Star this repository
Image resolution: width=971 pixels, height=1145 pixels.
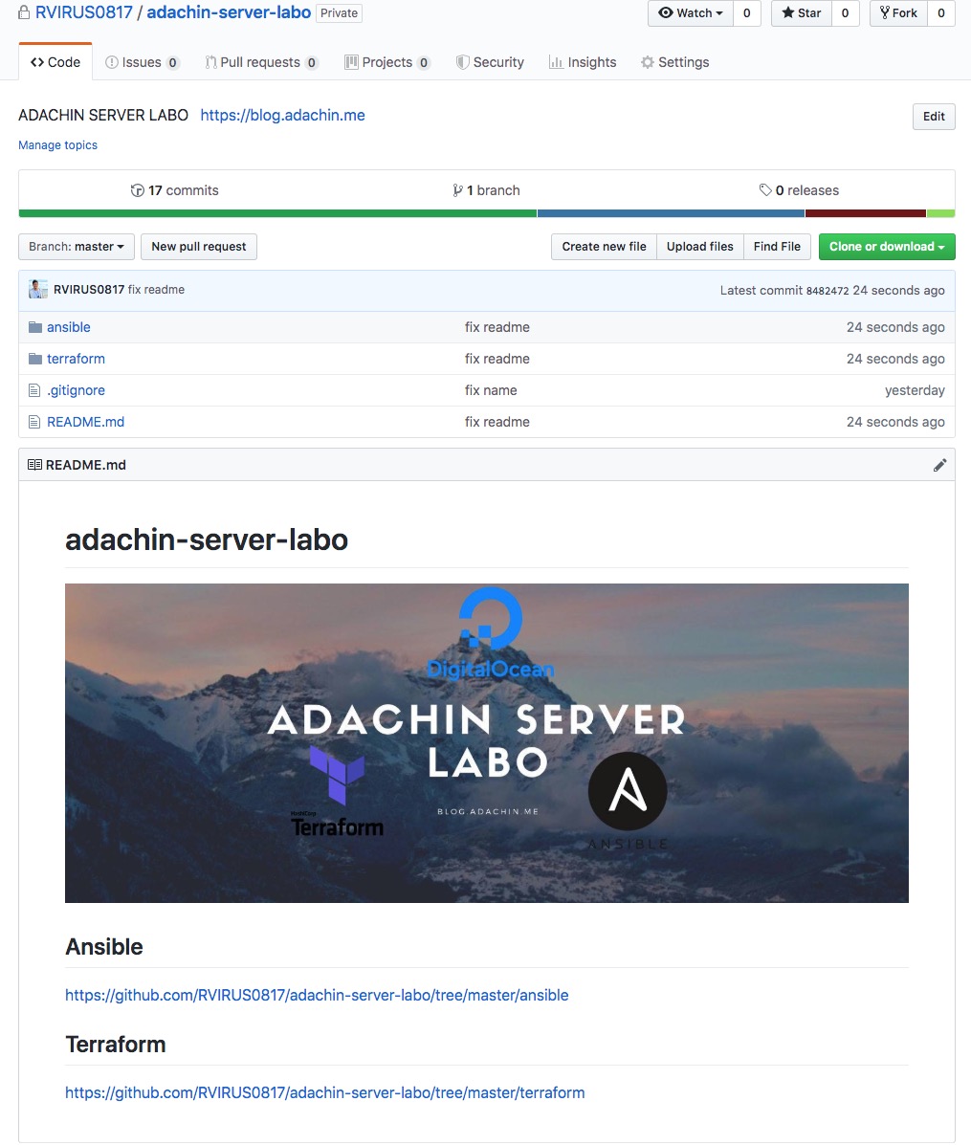click(801, 13)
